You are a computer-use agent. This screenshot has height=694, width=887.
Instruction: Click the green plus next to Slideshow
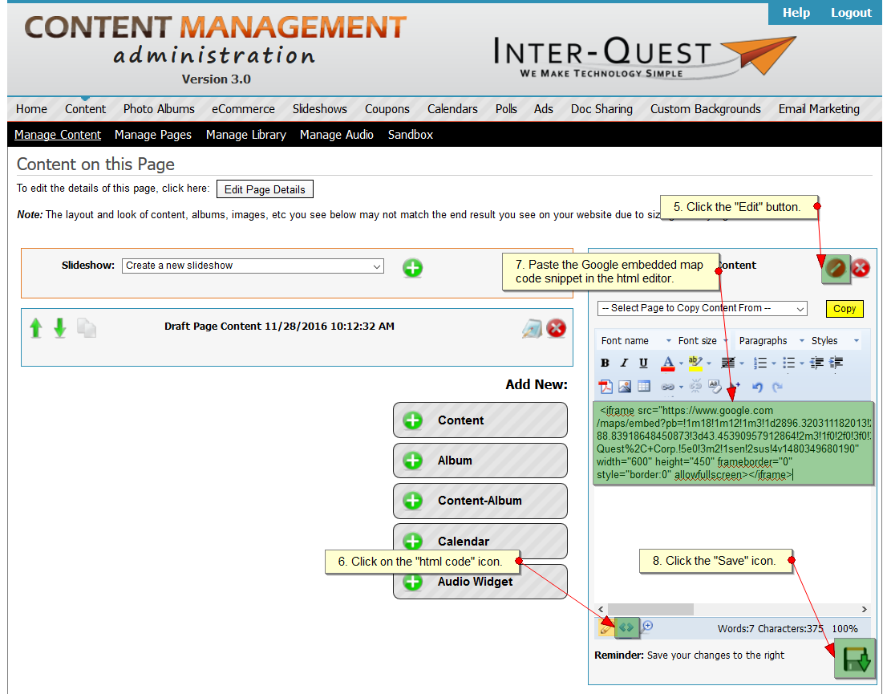point(412,268)
